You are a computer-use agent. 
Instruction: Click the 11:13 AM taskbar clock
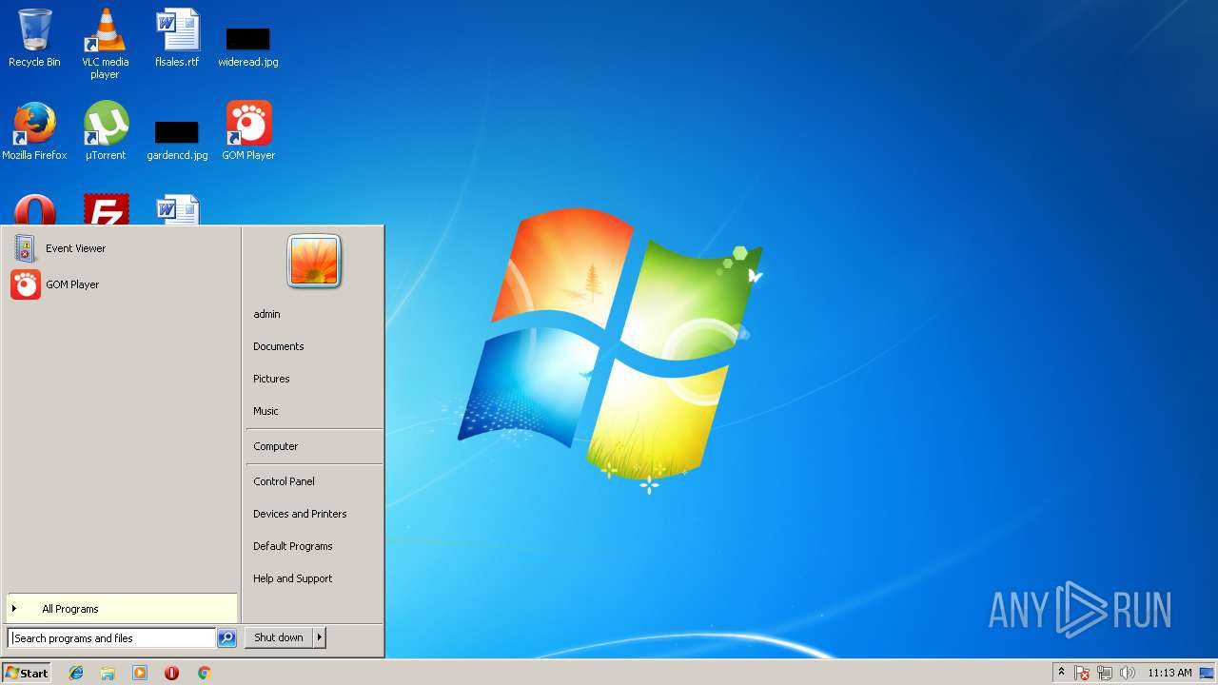tap(1169, 673)
